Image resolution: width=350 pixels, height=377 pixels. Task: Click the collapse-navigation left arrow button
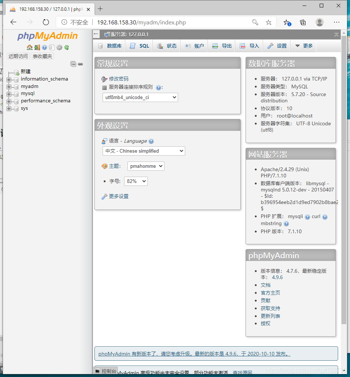click(96, 34)
